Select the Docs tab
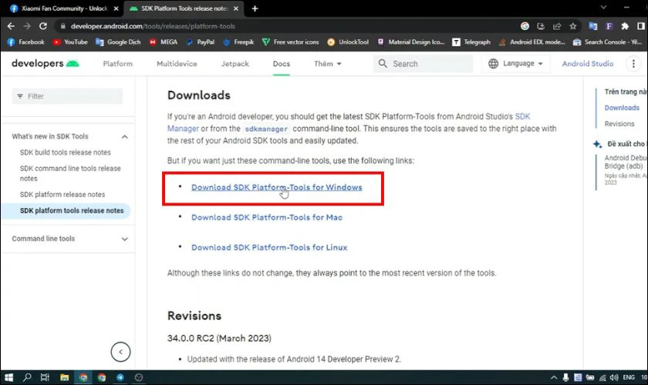This screenshot has width=648, height=385. pyautogui.click(x=282, y=64)
